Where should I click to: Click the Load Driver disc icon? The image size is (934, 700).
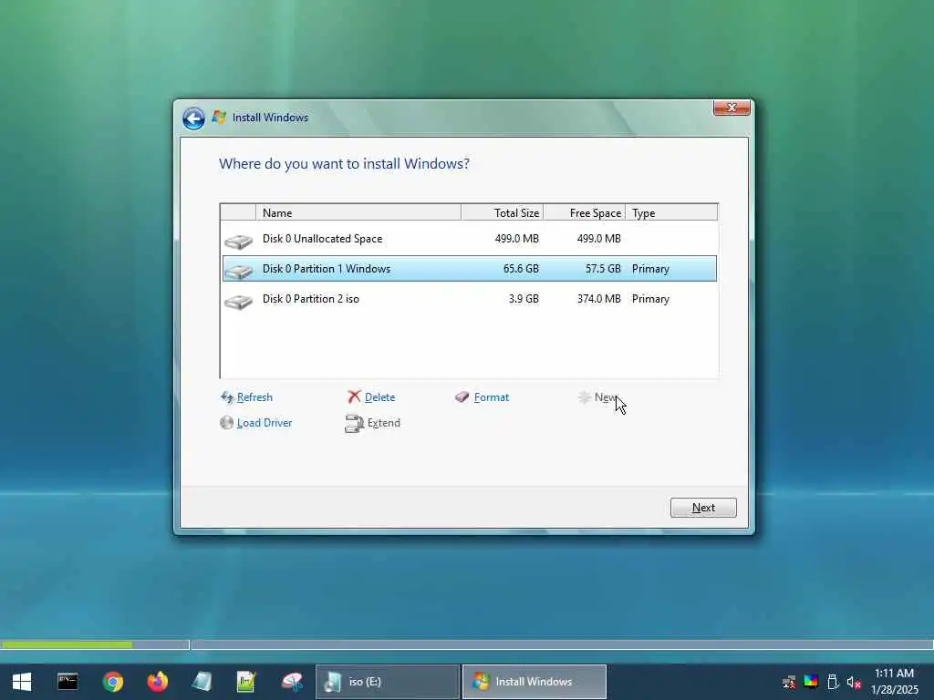click(x=226, y=423)
